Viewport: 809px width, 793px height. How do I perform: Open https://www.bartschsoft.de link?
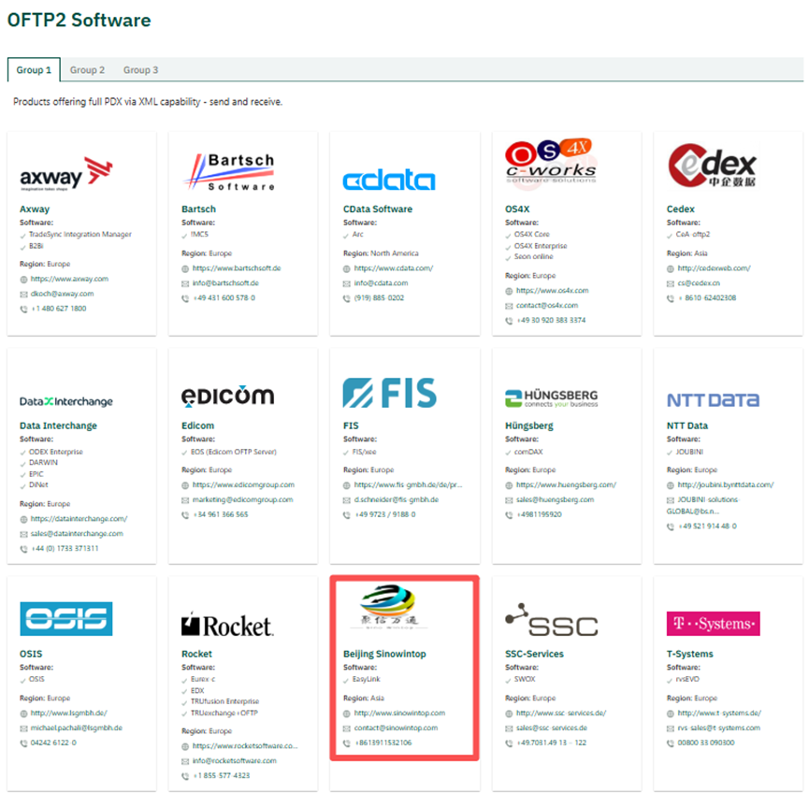coord(237,268)
